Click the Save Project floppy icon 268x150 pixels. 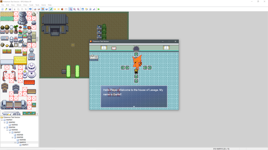click(x=10, y=9)
